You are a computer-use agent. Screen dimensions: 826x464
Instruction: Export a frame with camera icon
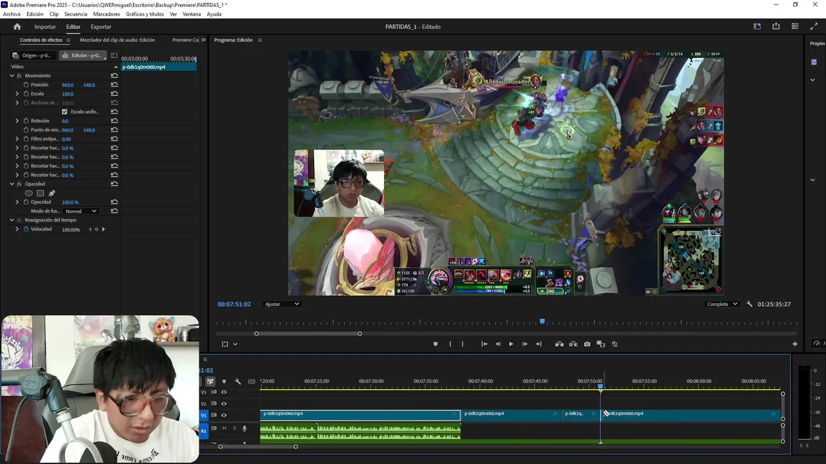click(x=587, y=344)
